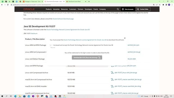Screen dimensions: 174x98
Task: Open the Developers navigation menu
Action: (88, 9)
